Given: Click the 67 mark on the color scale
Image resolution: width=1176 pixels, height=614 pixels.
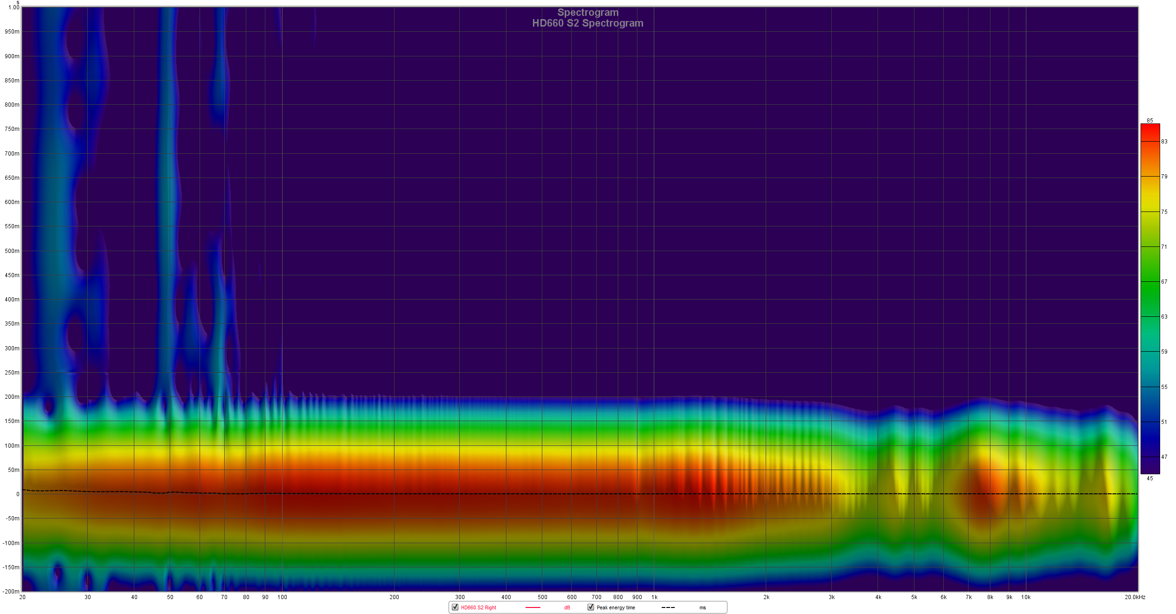Looking at the screenshot, I should tap(1164, 281).
